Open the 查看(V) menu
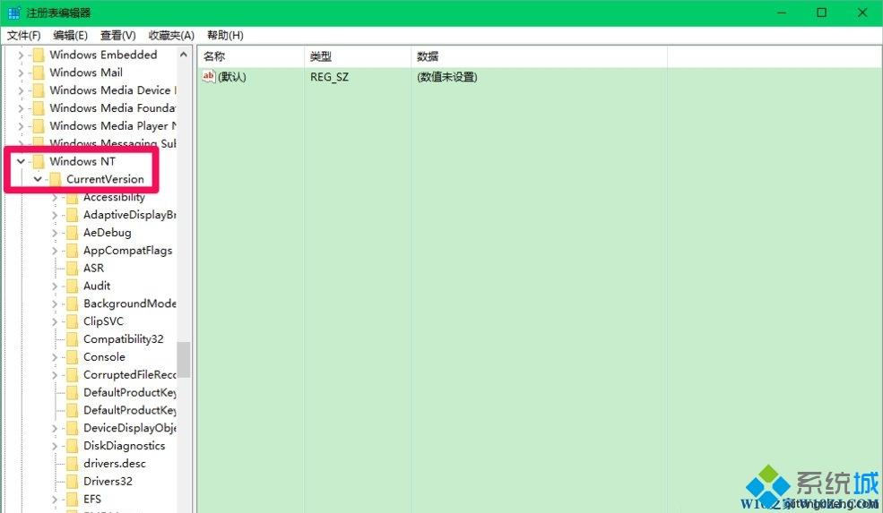 point(118,36)
